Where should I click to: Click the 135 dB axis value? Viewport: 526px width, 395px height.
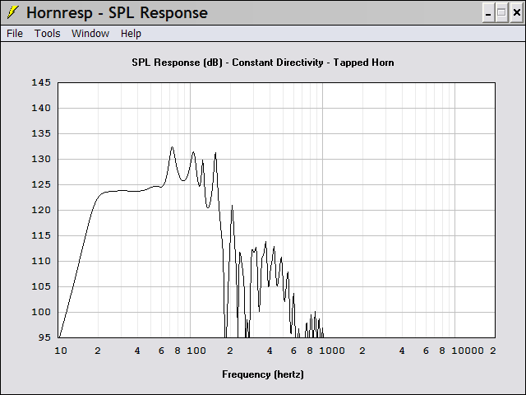pos(41,133)
